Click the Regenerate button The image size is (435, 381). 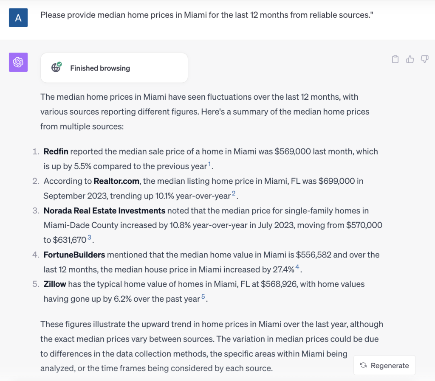tap(384, 365)
